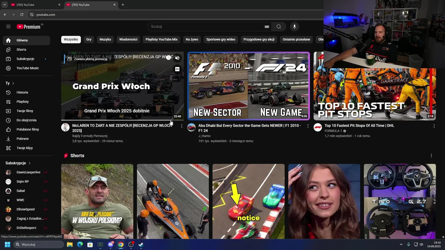Unmute the McLaren preview video
This screenshot has height=250, width=445.
177,58
